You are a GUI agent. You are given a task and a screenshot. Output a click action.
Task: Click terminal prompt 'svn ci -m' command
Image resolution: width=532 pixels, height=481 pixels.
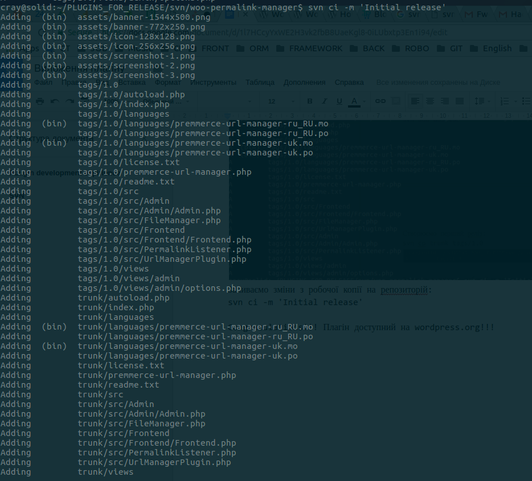click(377, 7)
